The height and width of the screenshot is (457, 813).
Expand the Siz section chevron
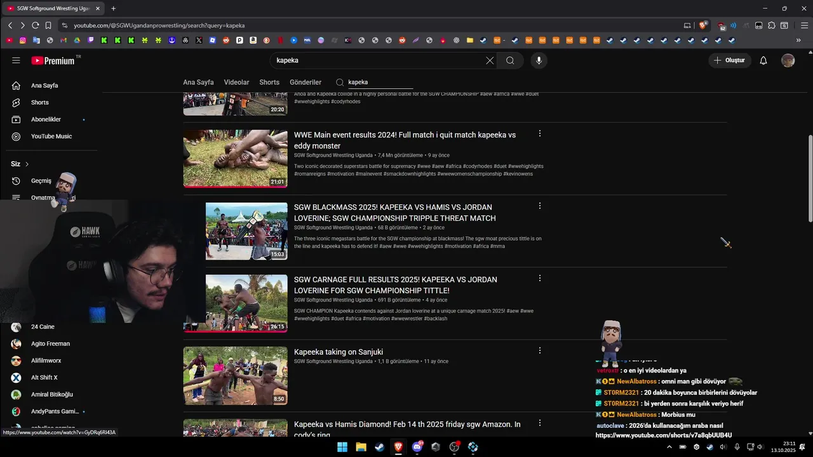[27, 164]
